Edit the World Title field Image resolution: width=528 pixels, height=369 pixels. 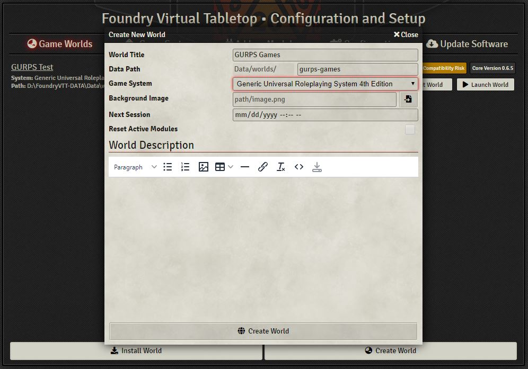325,55
